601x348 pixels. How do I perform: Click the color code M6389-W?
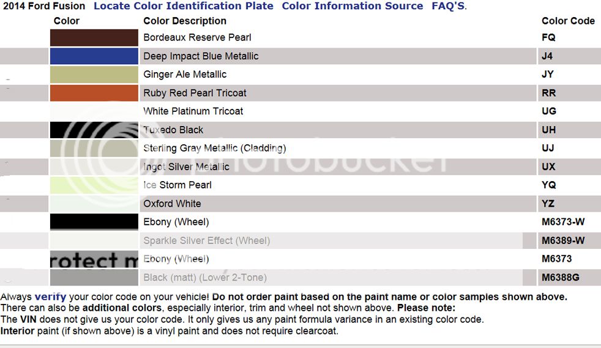563,240
